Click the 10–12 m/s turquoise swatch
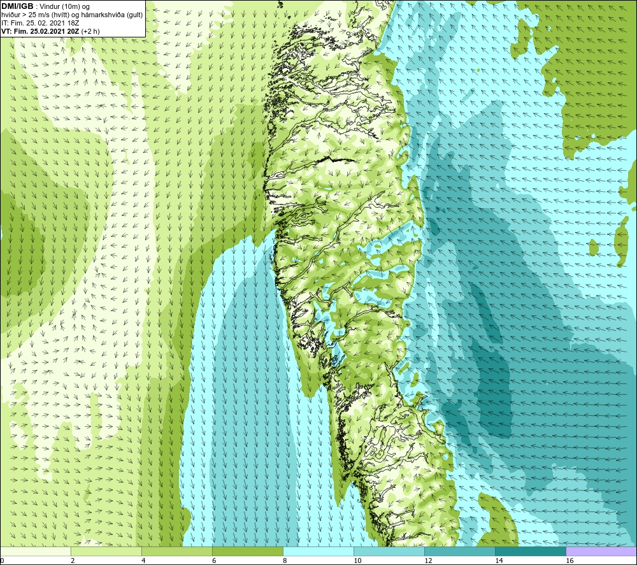This screenshot has height=565, width=637. 389,551
